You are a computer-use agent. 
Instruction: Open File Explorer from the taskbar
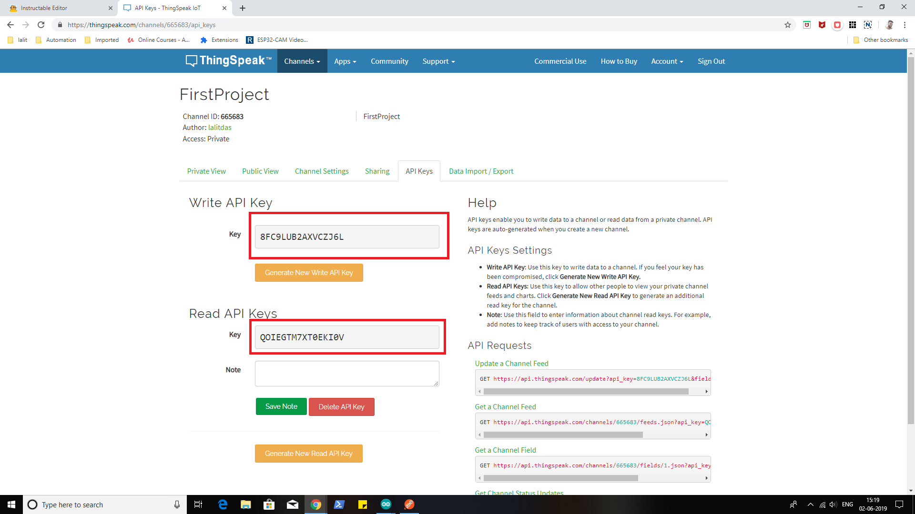(x=246, y=504)
